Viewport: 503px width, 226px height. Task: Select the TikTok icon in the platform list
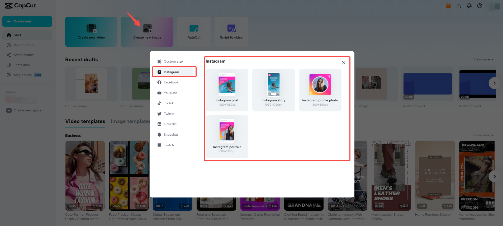[x=159, y=103]
